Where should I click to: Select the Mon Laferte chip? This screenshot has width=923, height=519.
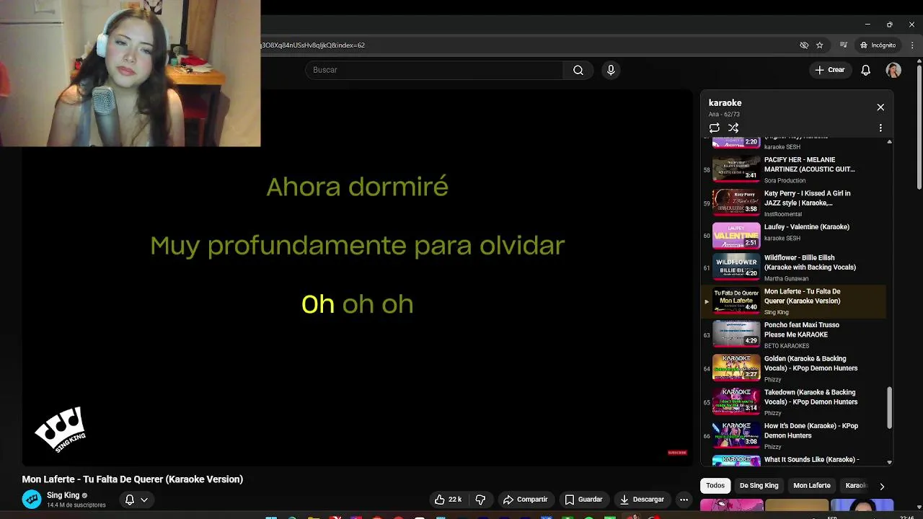point(812,485)
